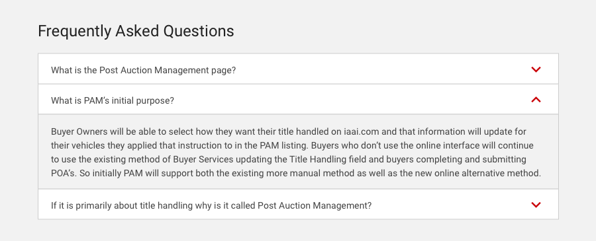The width and height of the screenshot is (596, 241).
Task: Collapse the PAM's initial purpose red chevron
Action: click(536, 100)
